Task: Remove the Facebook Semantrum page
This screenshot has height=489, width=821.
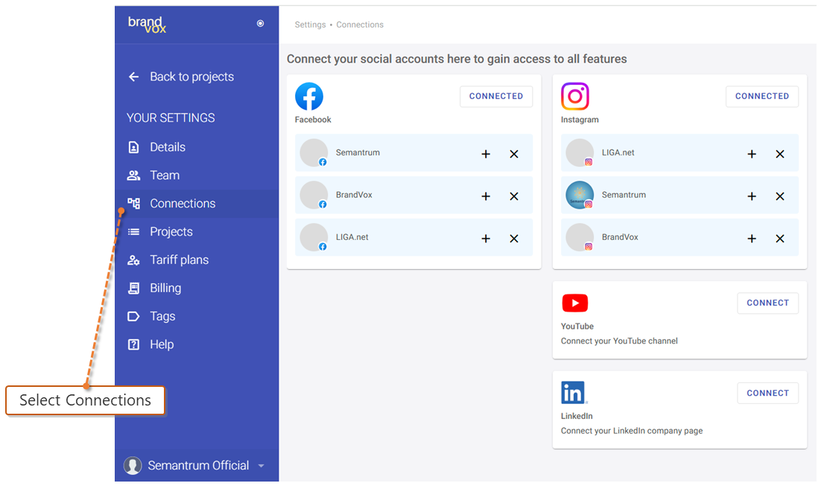Action: pyautogui.click(x=514, y=154)
